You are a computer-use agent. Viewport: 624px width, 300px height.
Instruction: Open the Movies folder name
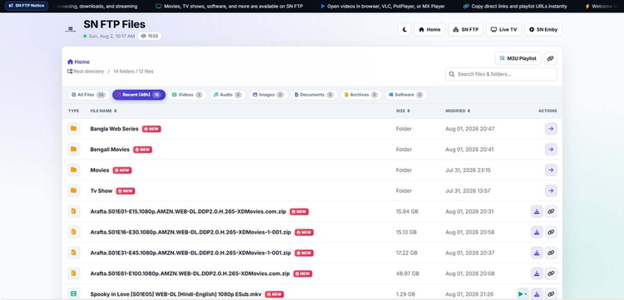[100, 170]
